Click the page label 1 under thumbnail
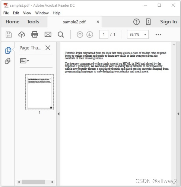 [40, 112]
